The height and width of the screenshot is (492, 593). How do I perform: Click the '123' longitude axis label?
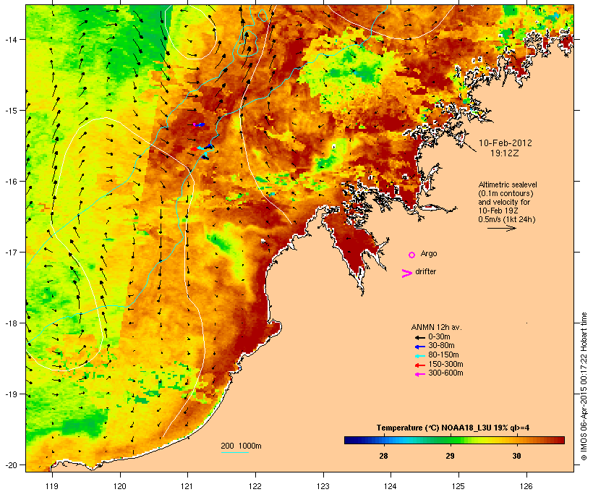click(323, 486)
